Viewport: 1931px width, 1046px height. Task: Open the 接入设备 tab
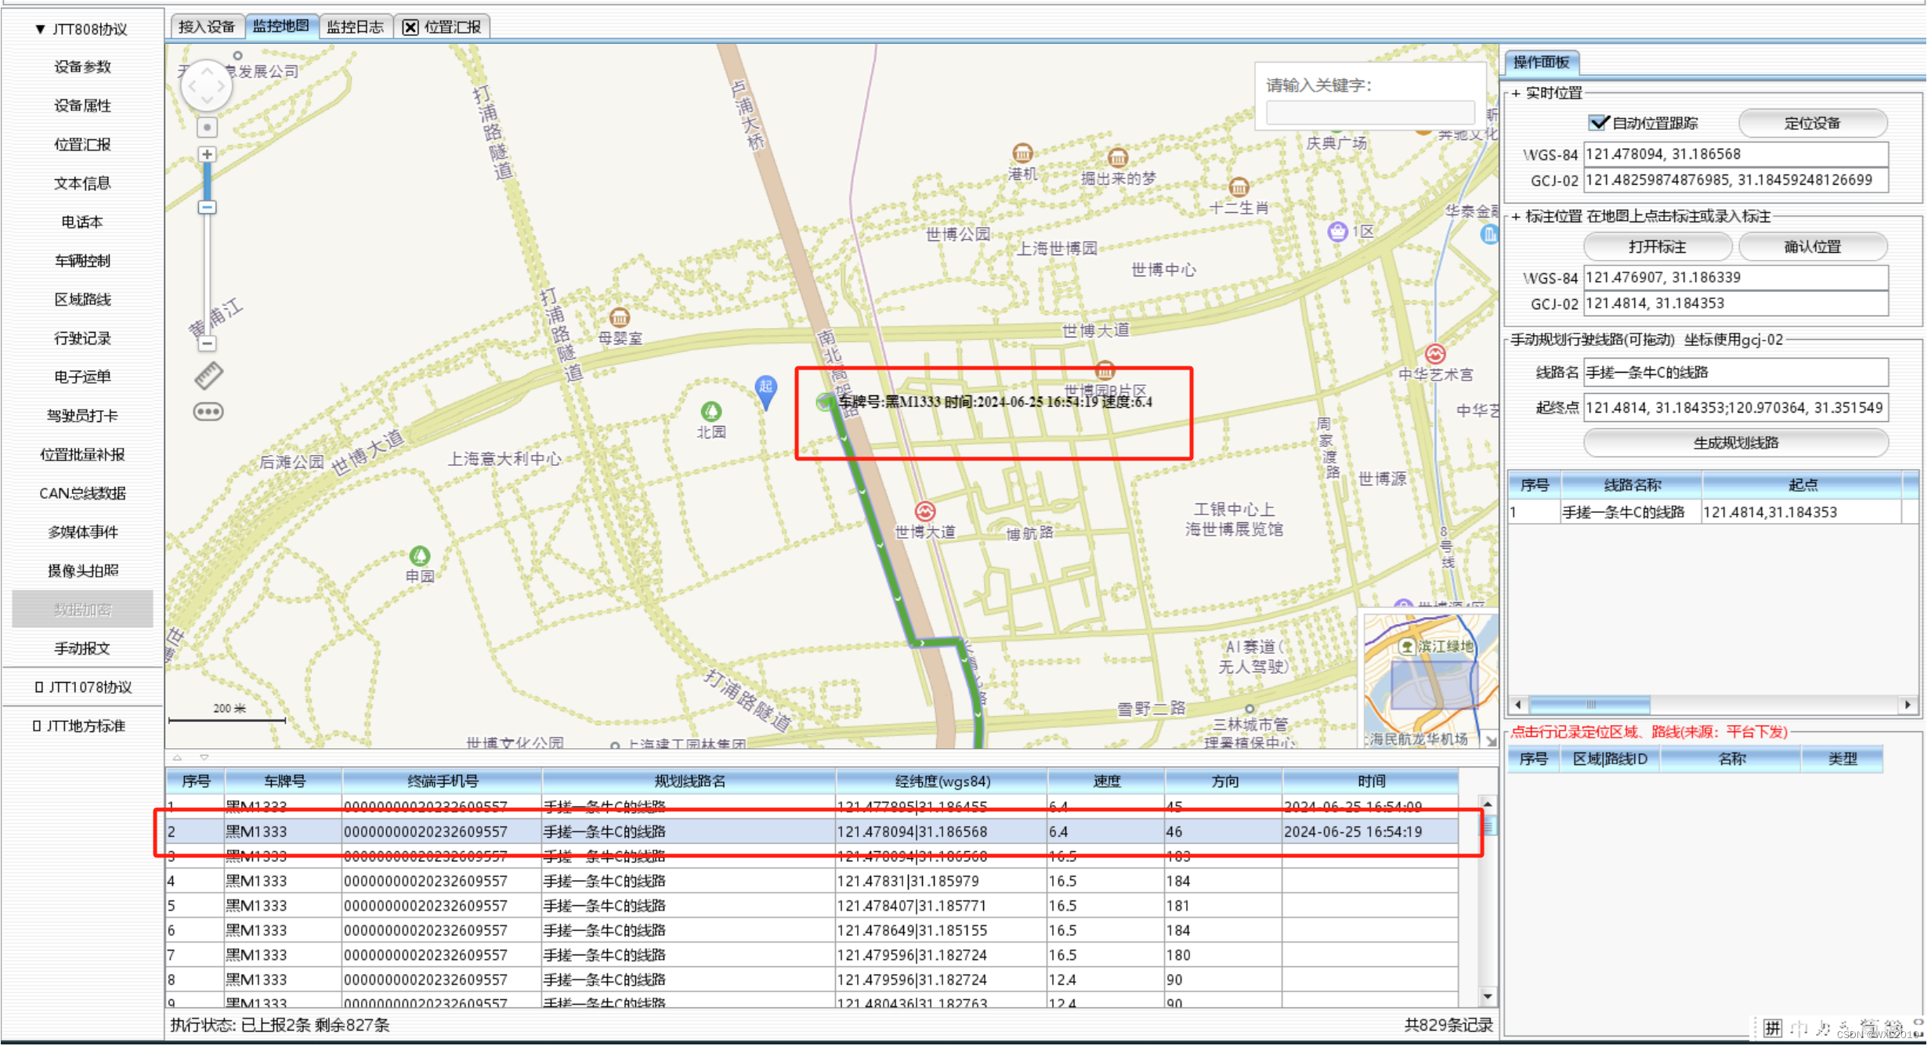pyautogui.click(x=207, y=27)
